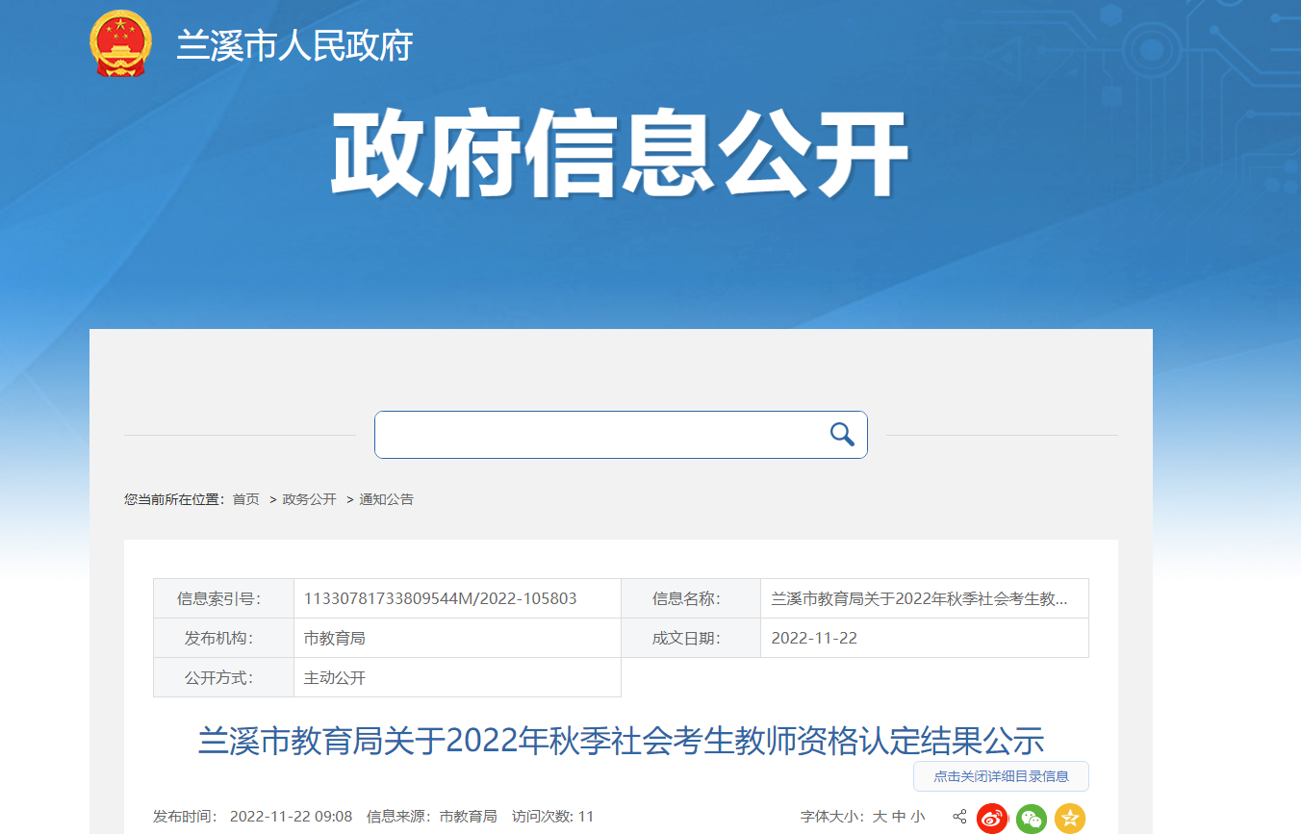Share article to Weibo
Viewport: 1301px width, 834px height.
click(992, 818)
